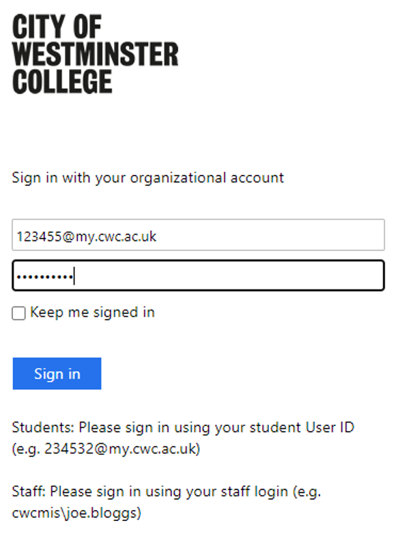
Task: Tick the Keep me signed in checkbox
Action: coord(18,313)
